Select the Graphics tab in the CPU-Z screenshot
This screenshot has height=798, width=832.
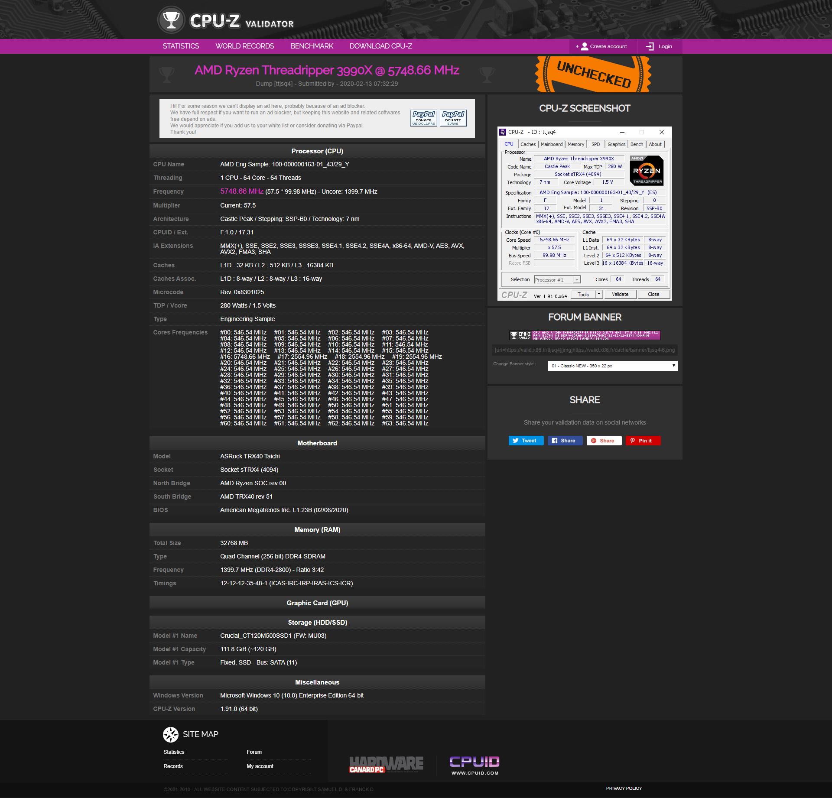(616, 144)
